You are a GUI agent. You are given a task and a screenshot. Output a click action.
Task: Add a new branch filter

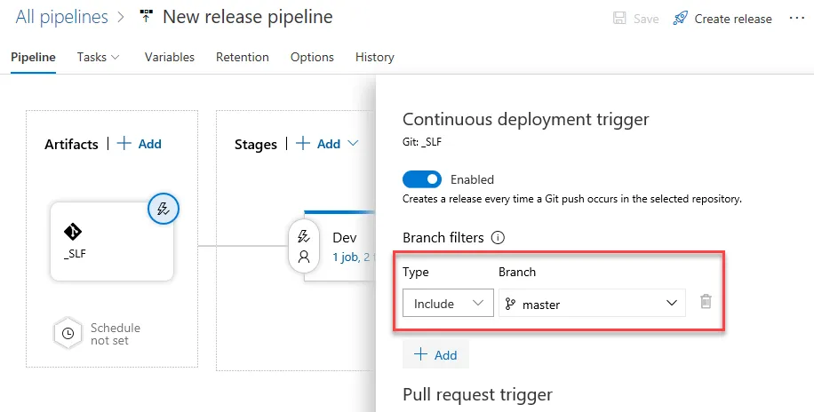point(435,354)
